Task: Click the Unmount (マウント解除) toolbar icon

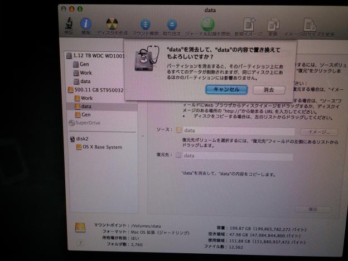Action: tap(145, 24)
